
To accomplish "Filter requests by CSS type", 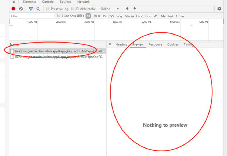I will [111, 16].
